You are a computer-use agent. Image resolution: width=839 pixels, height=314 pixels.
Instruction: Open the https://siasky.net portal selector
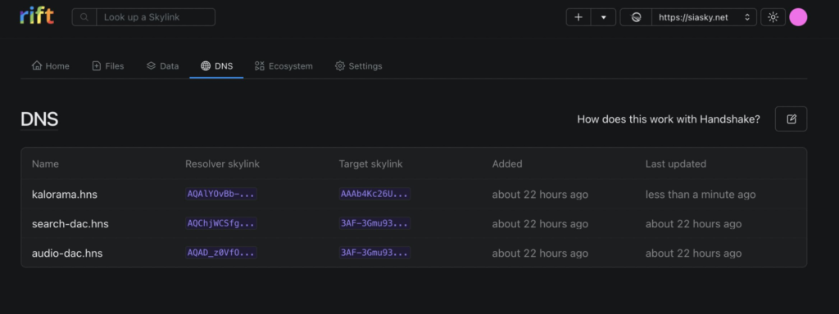click(704, 17)
